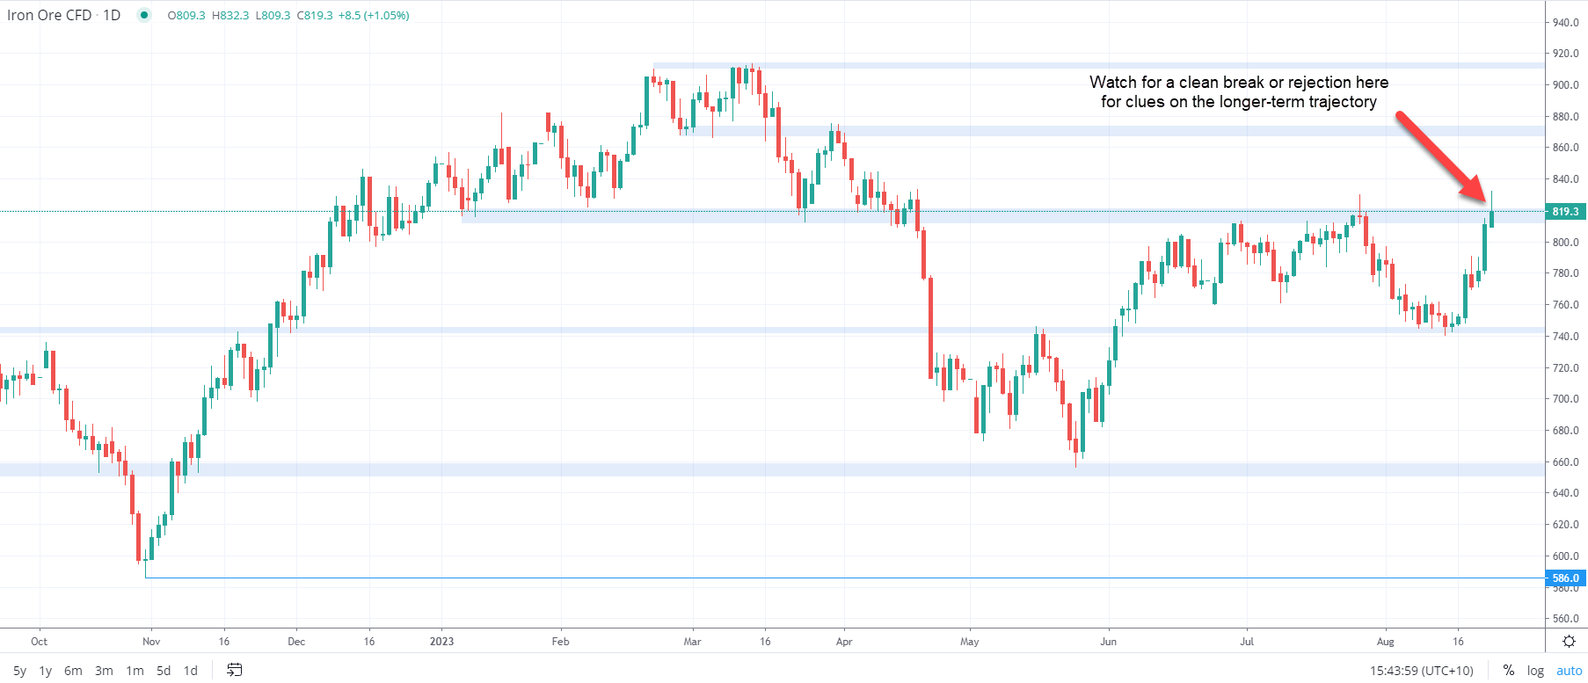The width and height of the screenshot is (1588, 683).
Task: Select the 1y time range
Action: [46, 671]
